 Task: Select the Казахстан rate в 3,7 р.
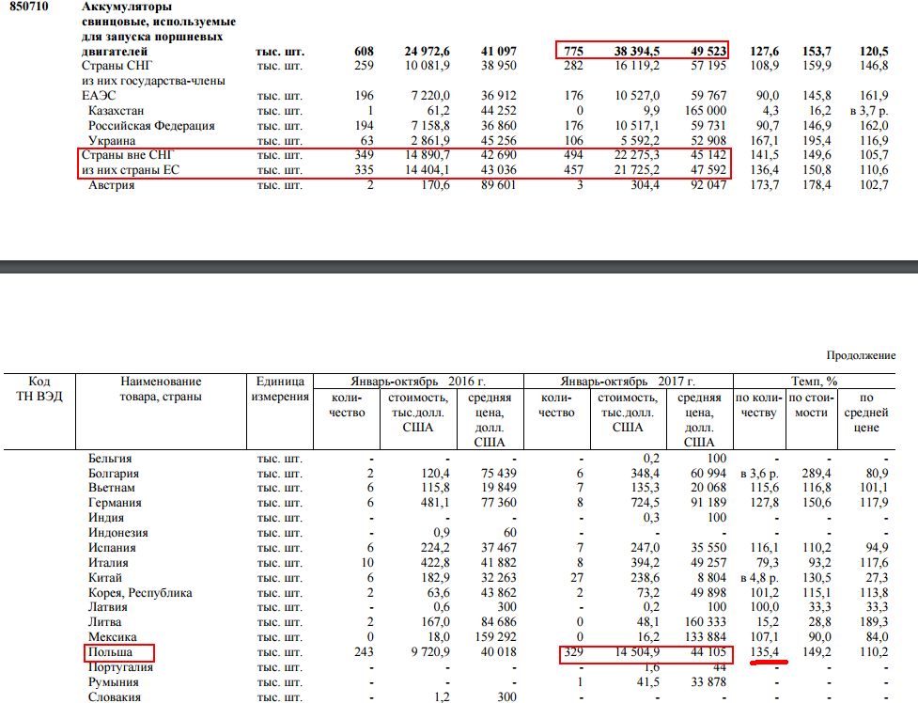[x=869, y=111]
